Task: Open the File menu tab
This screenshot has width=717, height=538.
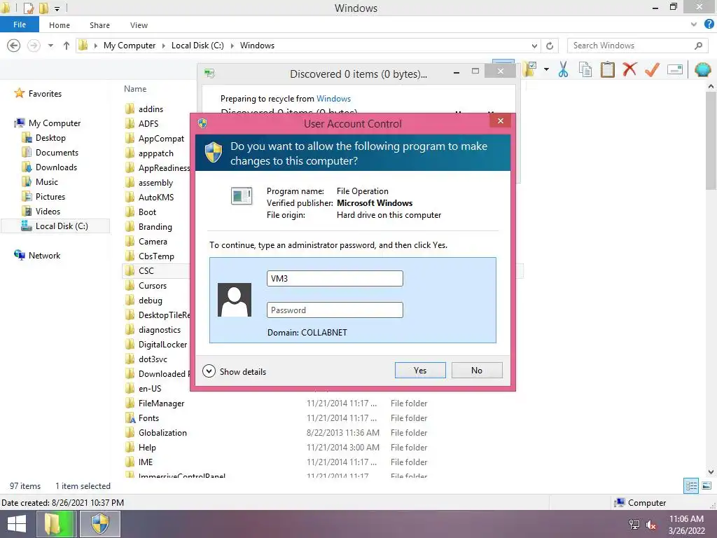Action: (x=20, y=25)
